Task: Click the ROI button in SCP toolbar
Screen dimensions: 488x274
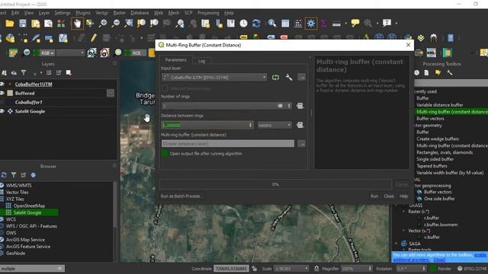Action: (136, 53)
